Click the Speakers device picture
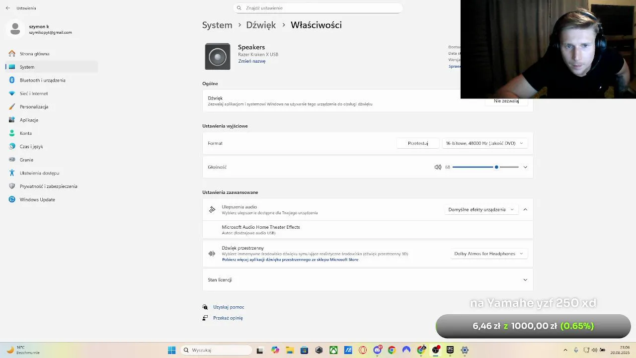The height and width of the screenshot is (358, 636). (x=218, y=56)
